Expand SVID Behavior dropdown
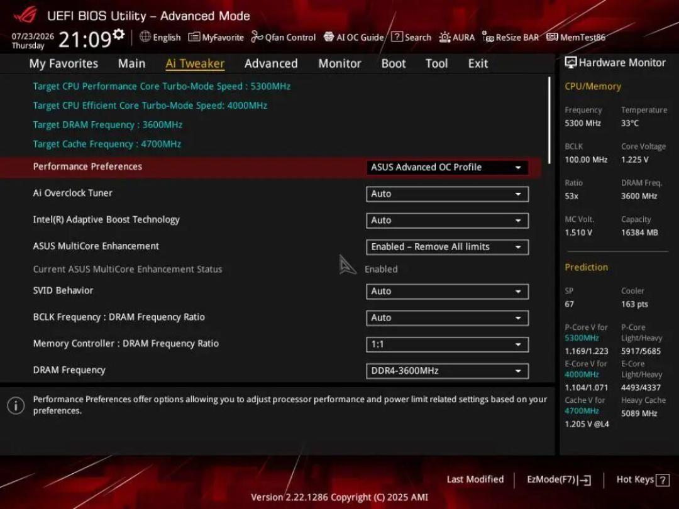The image size is (679, 509). click(447, 292)
